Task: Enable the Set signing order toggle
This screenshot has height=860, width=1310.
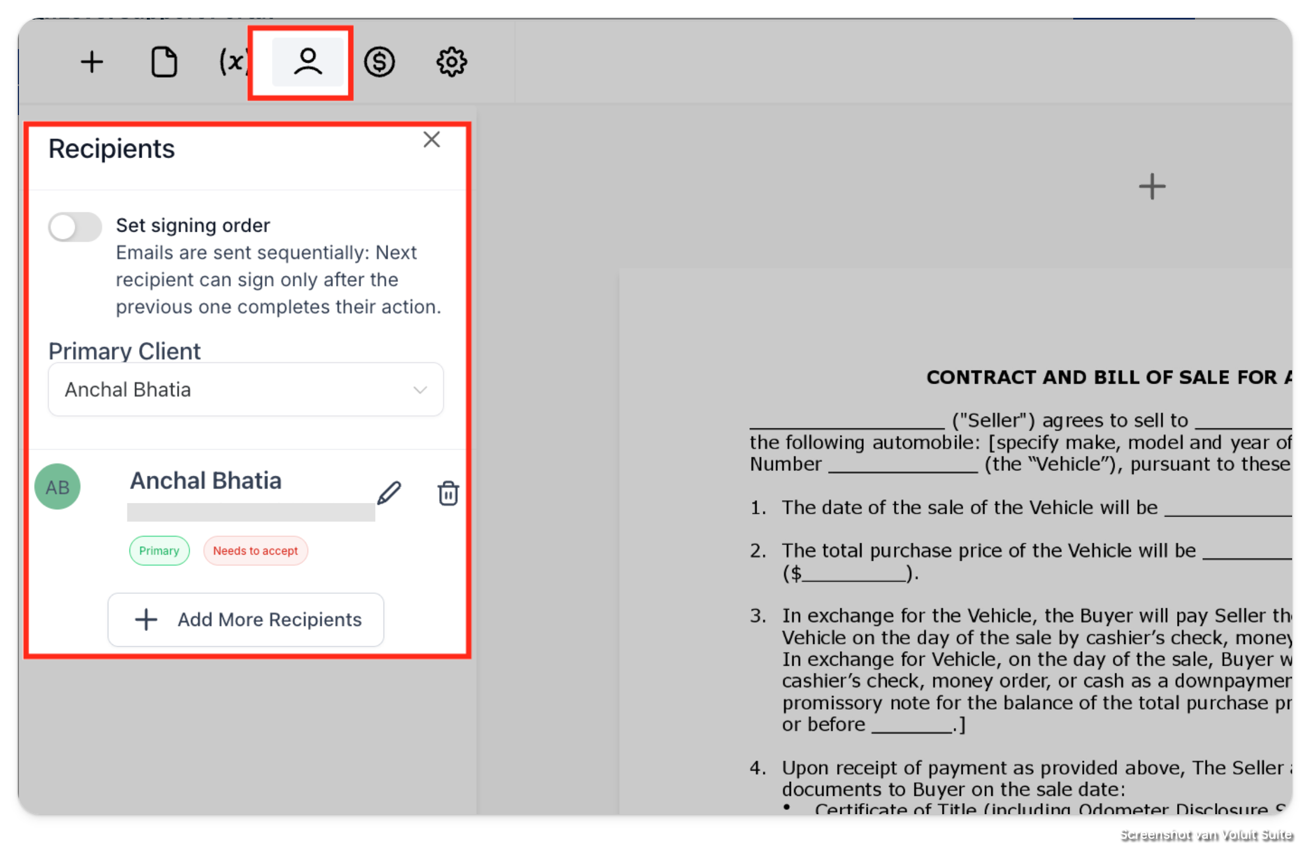Action: (x=75, y=227)
